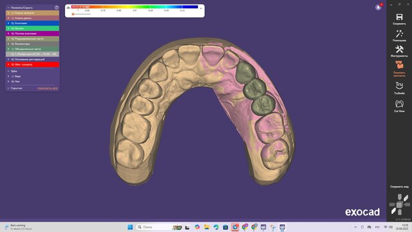Open the notification bell with red badge
The image size is (412, 232).
[379, 7]
